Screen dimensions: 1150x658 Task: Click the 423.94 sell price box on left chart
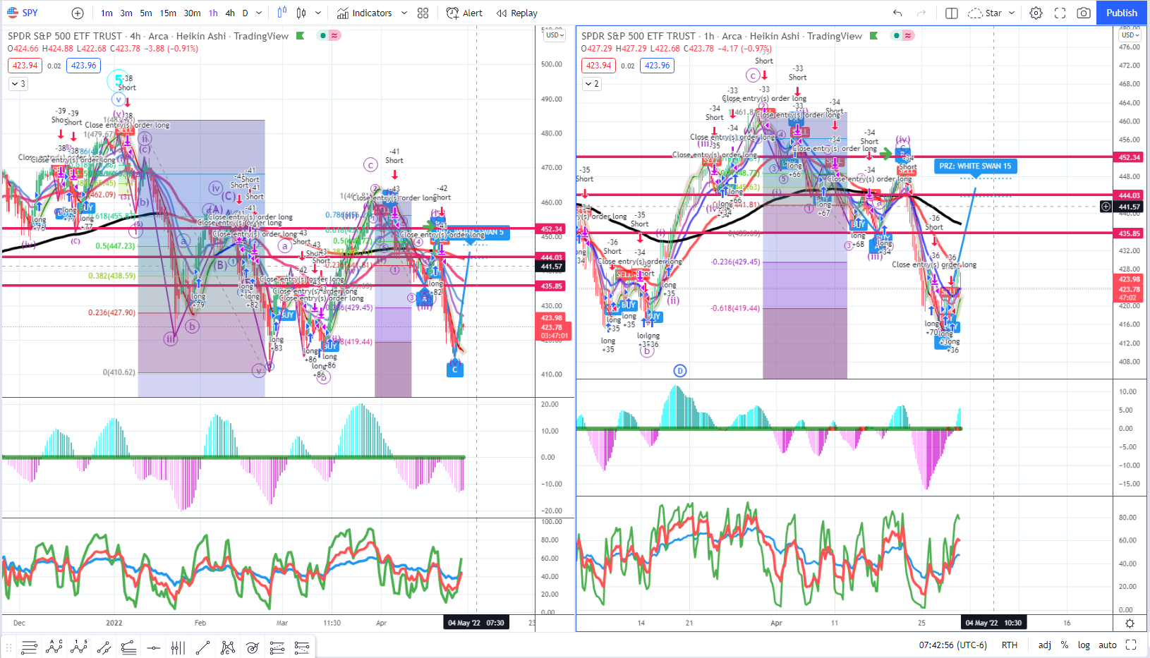click(x=25, y=66)
